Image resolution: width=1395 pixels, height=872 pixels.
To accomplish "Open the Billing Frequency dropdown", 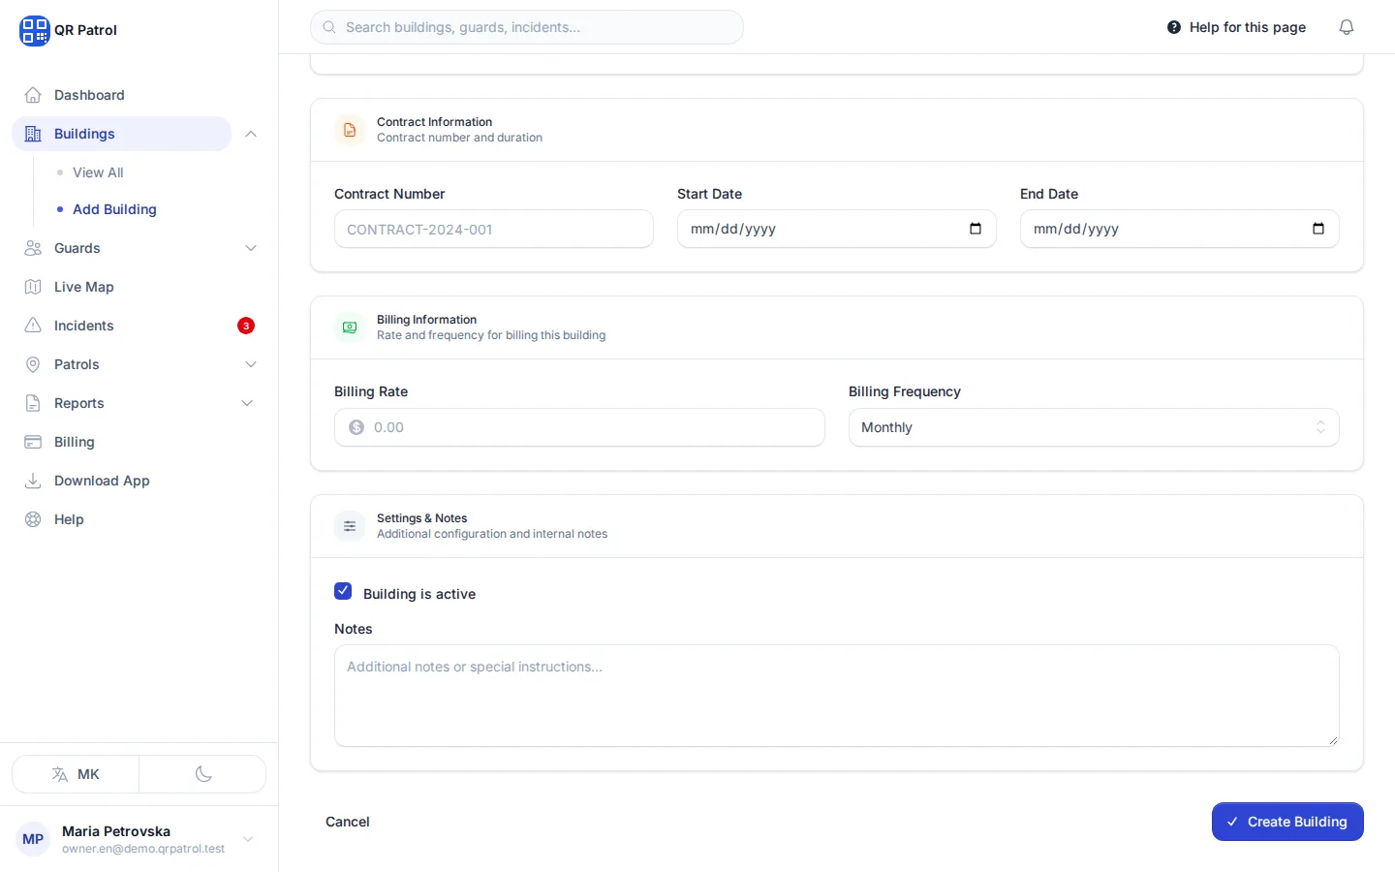I will click(x=1094, y=427).
